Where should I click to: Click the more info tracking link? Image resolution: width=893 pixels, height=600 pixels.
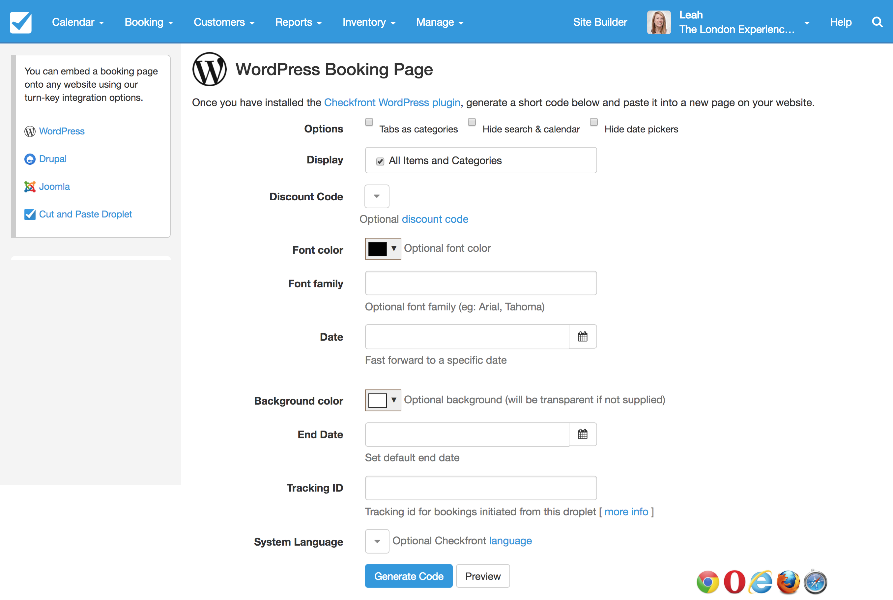[626, 512]
